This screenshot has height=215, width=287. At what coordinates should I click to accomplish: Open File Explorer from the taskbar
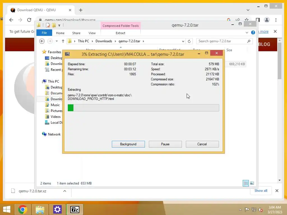[x=40, y=209]
